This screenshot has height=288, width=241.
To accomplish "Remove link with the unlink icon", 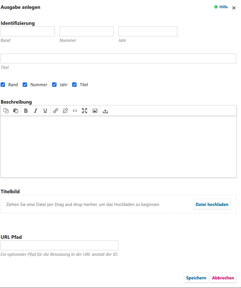I will pos(65,111).
